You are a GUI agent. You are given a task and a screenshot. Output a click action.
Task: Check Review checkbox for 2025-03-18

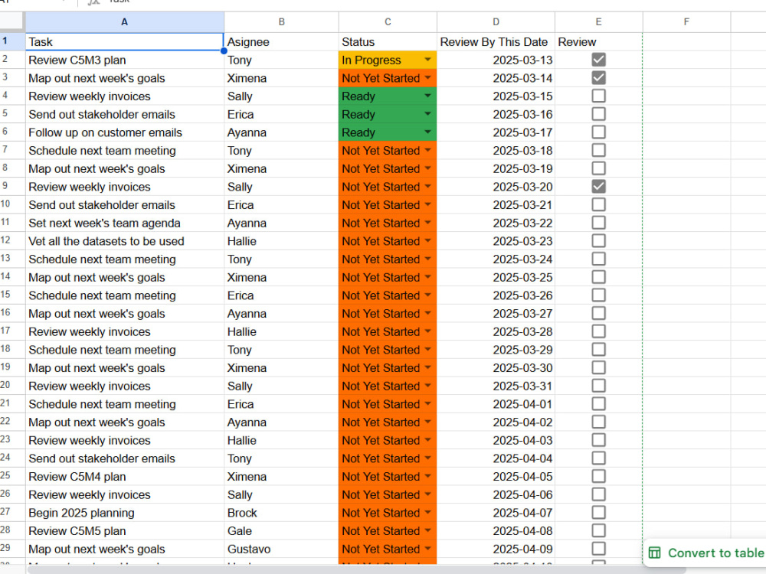[x=598, y=150]
